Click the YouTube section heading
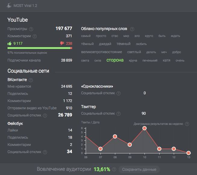 click(x=17, y=20)
